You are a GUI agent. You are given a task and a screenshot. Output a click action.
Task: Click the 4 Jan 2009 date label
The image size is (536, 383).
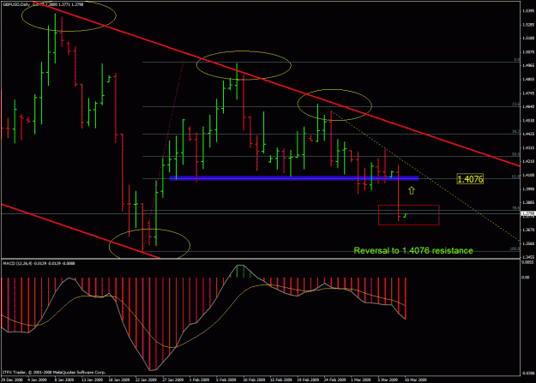pyautogui.click(x=37, y=380)
